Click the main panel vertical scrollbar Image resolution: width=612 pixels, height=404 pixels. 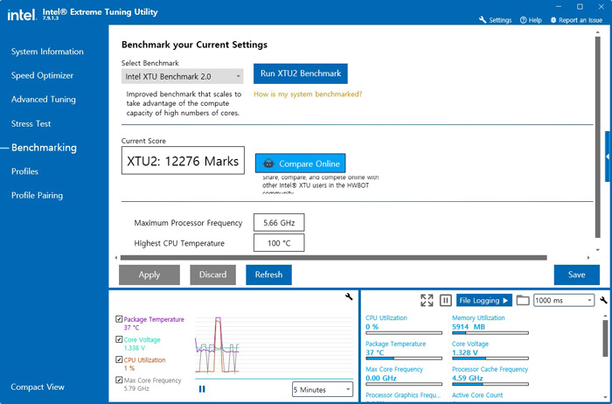597,136
